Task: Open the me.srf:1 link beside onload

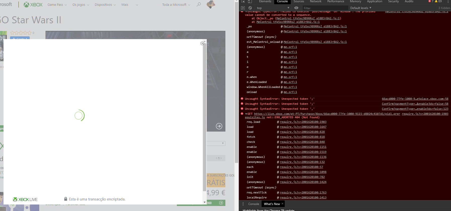Action: (290, 92)
